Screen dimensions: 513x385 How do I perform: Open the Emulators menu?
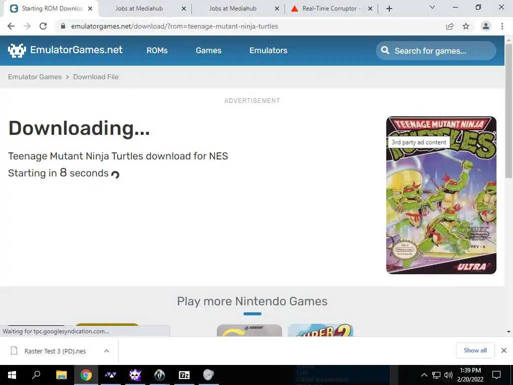(x=269, y=51)
